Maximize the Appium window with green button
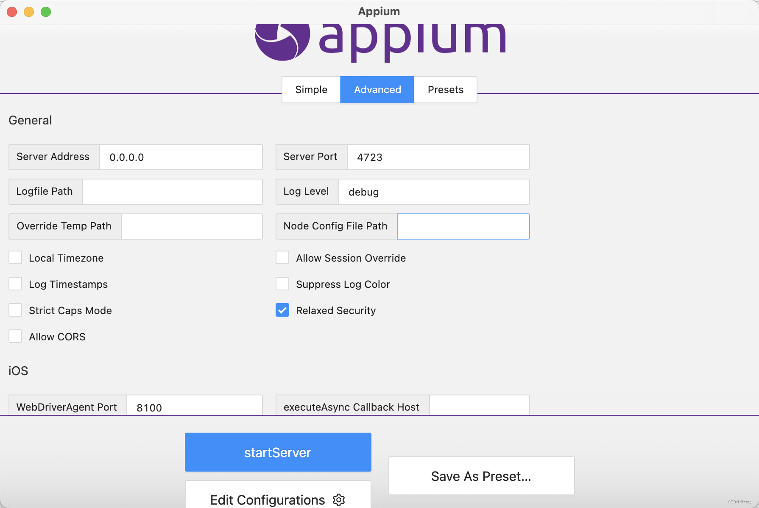This screenshot has width=759, height=508. pyautogui.click(x=46, y=12)
